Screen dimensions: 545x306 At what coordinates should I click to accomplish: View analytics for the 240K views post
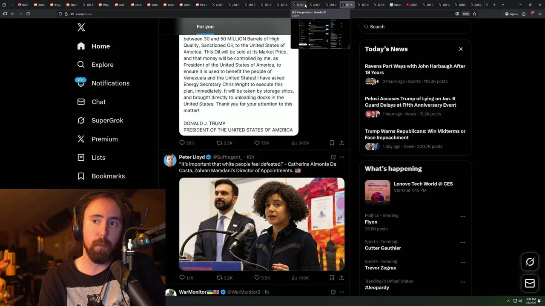pos(300,143)
